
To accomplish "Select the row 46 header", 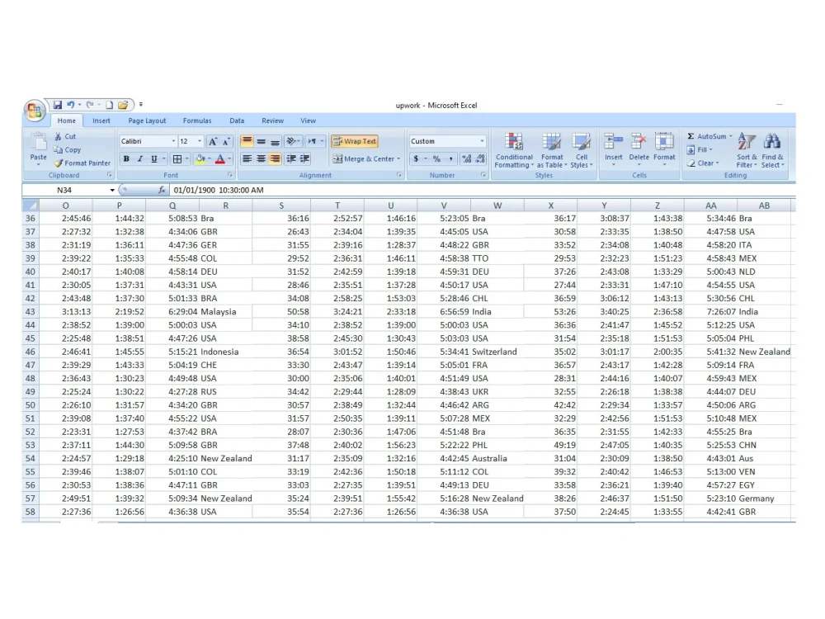I will coord(30,352).
